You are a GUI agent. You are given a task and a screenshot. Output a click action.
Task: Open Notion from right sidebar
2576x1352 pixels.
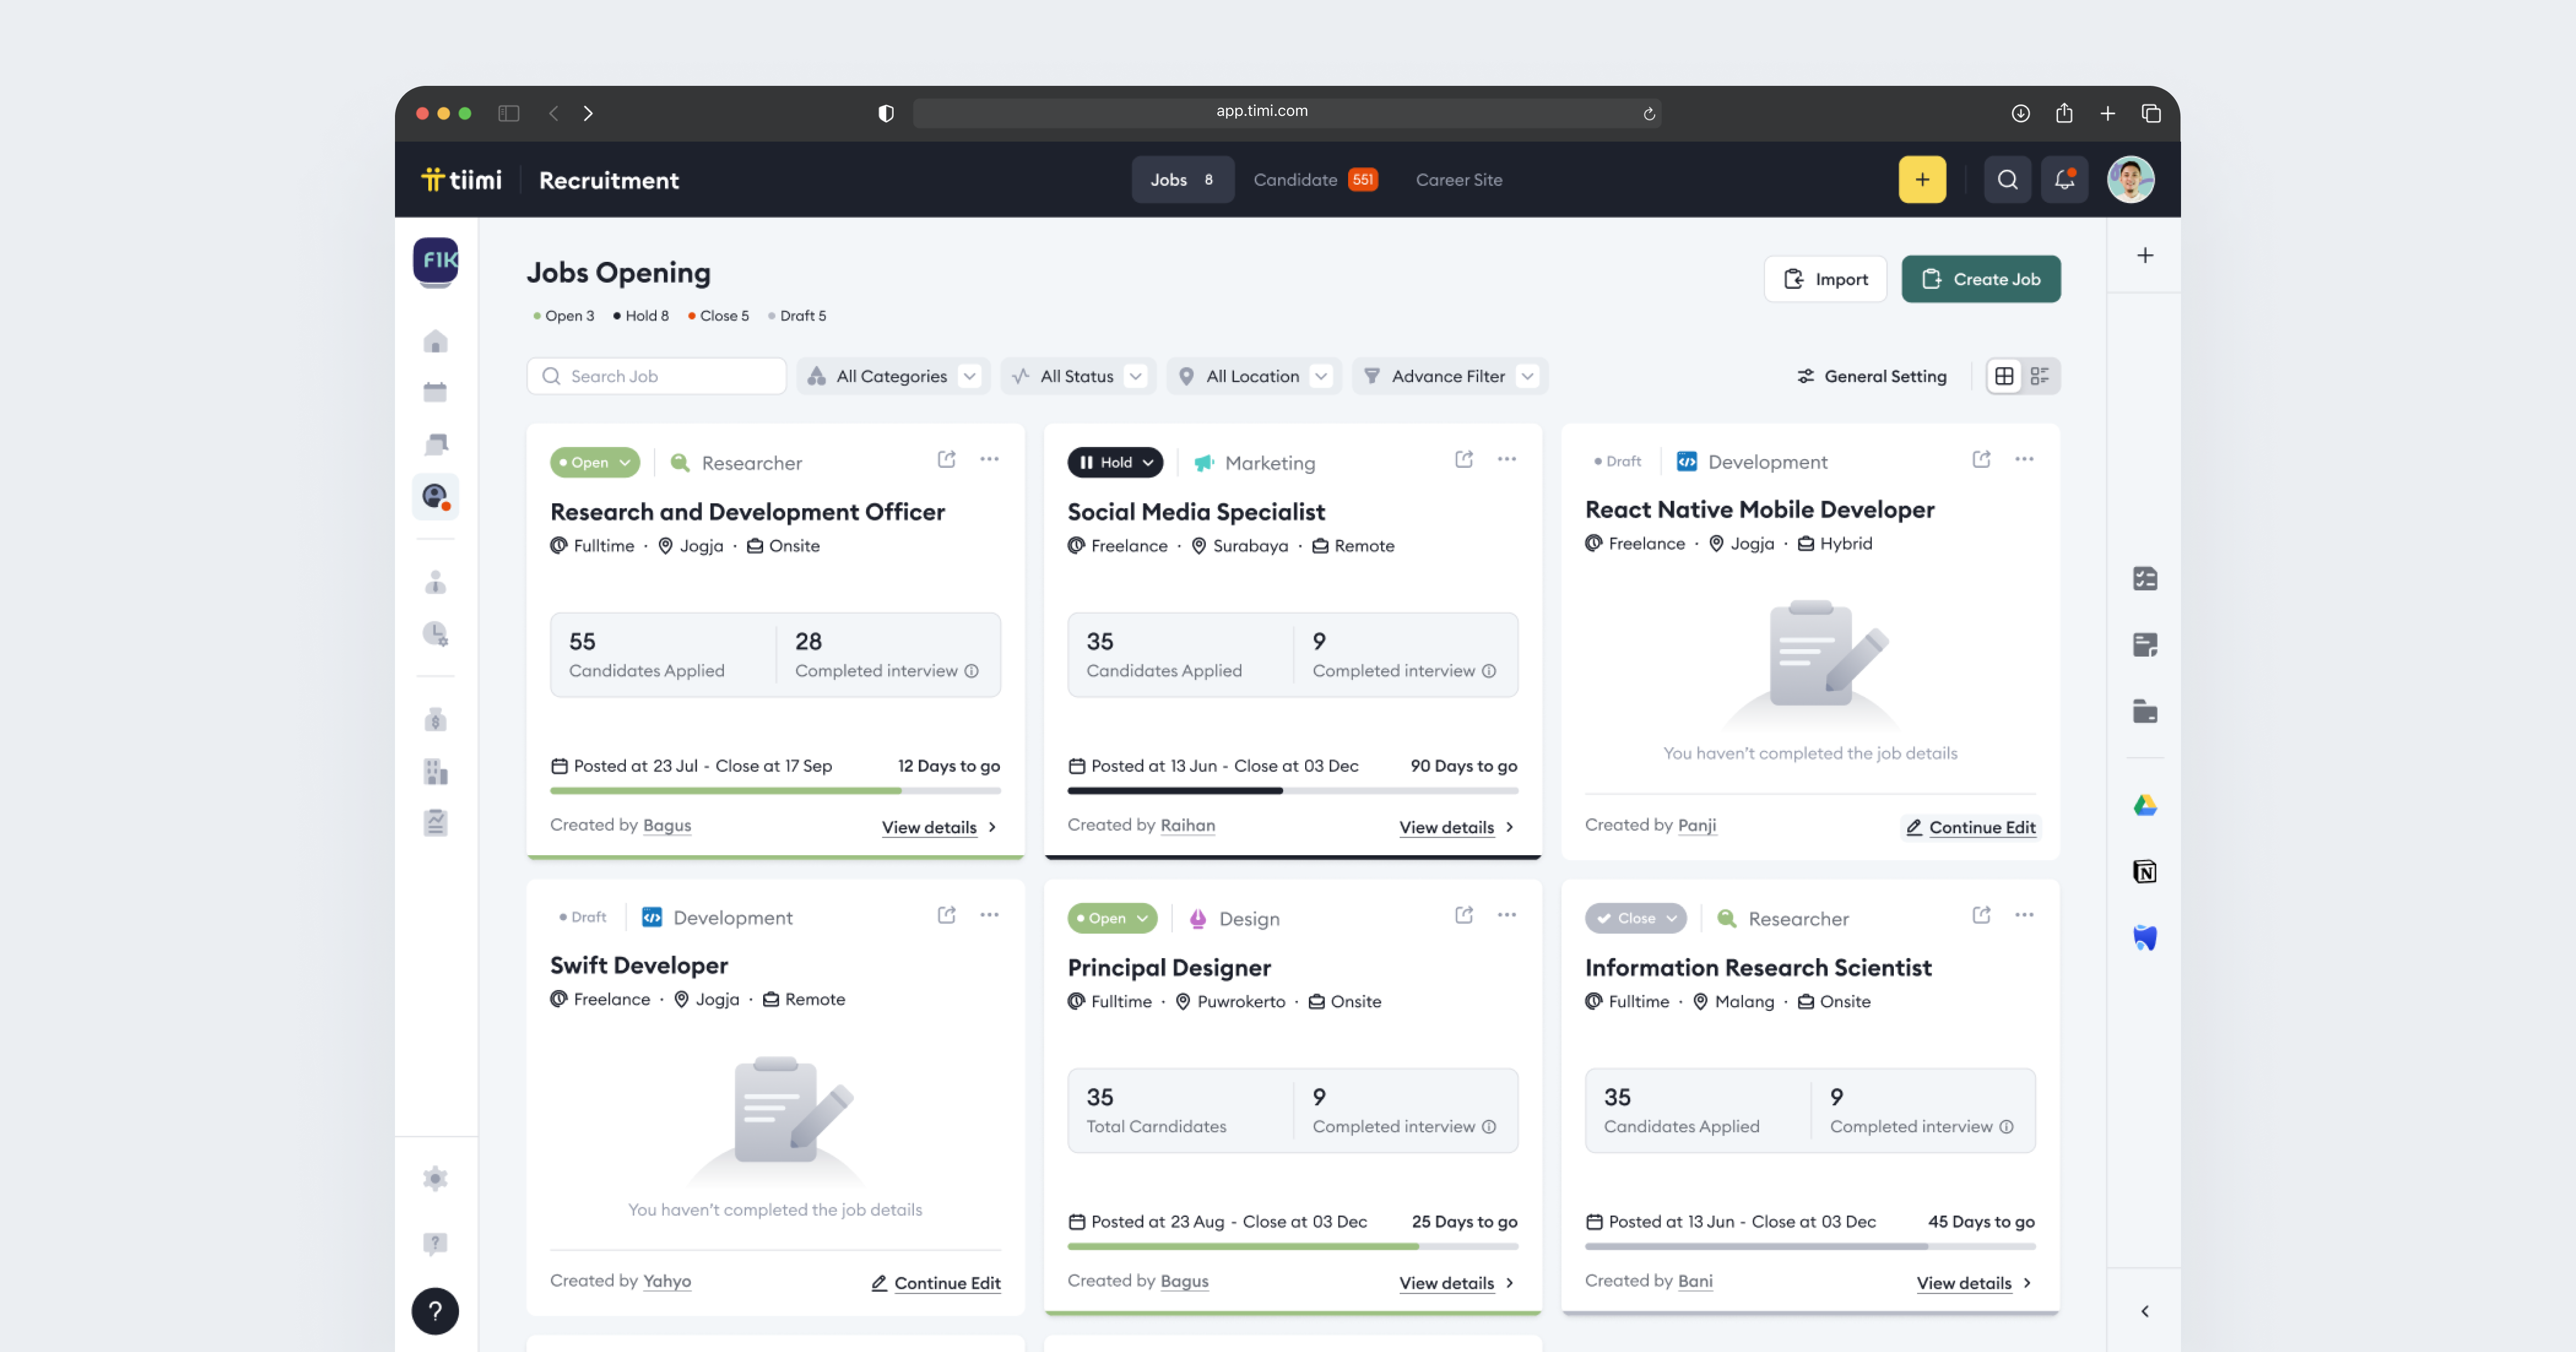pos(2146,871)
